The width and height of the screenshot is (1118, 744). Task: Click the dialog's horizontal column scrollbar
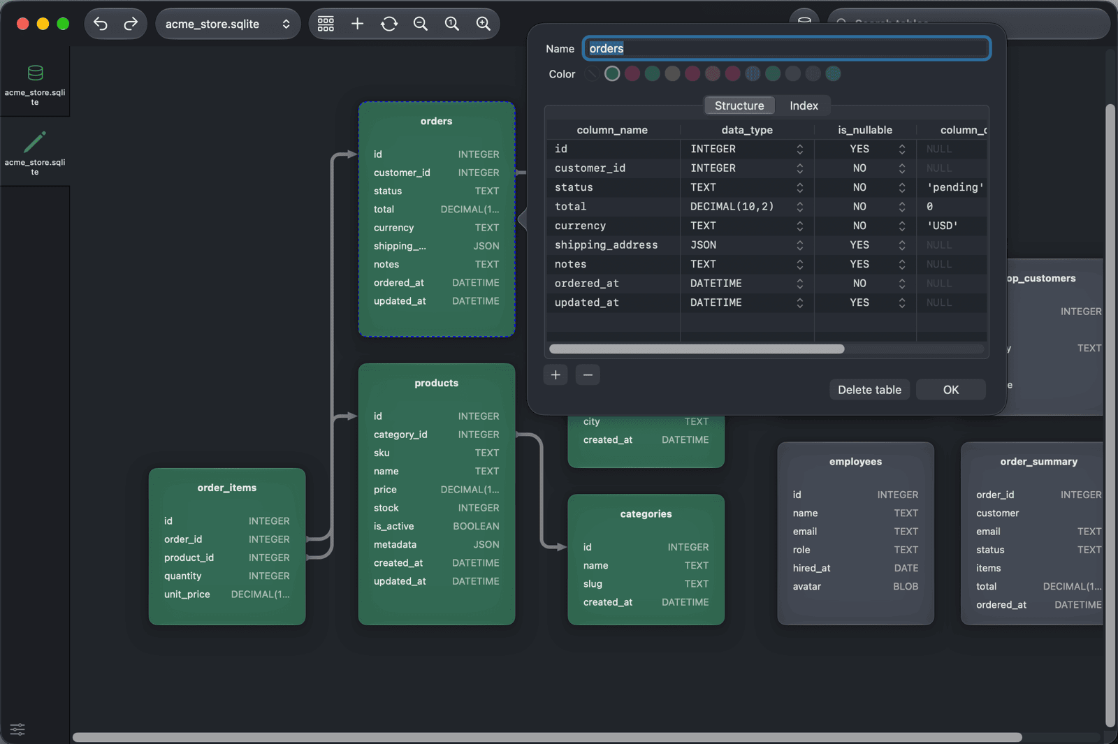pos(697,349)
